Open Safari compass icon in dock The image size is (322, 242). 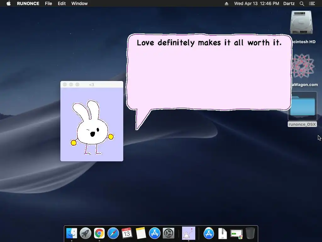[x=113, y=233]
